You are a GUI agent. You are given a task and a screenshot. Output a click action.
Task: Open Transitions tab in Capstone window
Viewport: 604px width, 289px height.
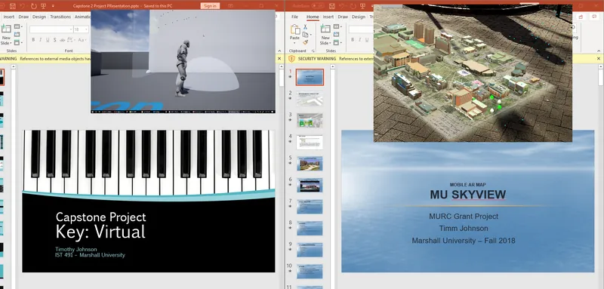tap(60, 17)
